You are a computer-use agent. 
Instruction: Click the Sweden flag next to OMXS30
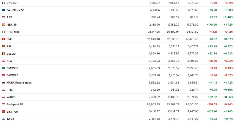tap(3, 68)
